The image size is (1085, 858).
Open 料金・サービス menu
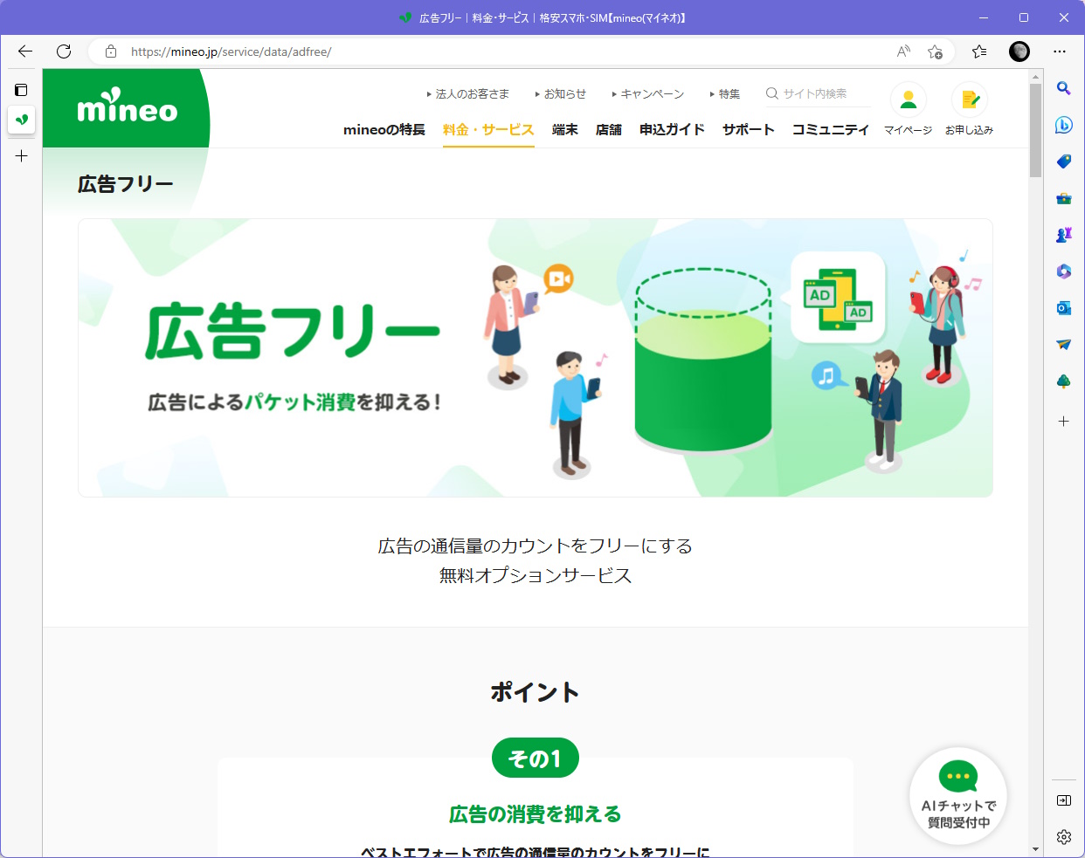point(488,130)
